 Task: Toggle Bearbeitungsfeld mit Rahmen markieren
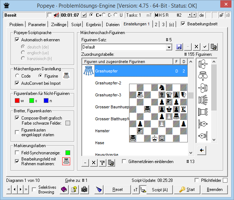[17, 161]
